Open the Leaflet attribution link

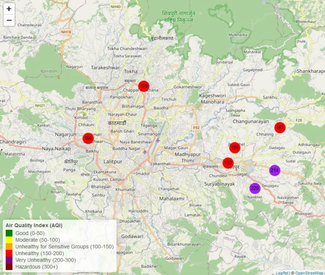282,273
